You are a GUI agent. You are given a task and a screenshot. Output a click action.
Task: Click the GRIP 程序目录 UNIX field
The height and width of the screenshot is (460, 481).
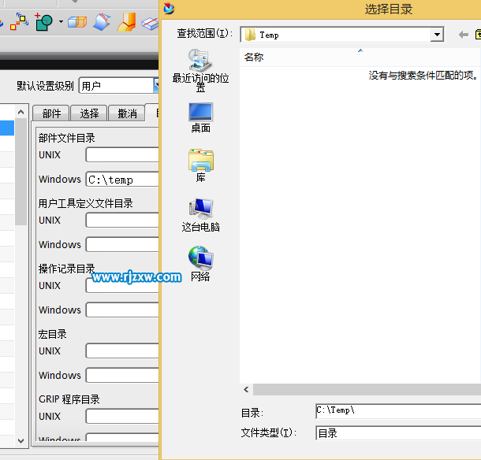tap(122, 416)
